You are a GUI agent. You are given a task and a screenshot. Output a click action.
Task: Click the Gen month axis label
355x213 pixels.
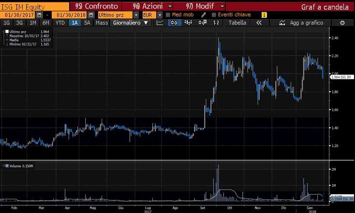[310, 208]
